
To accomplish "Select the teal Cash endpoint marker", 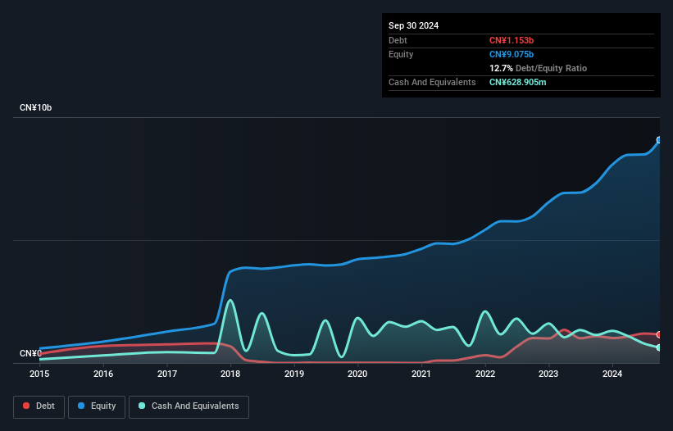I will pos(659,347).
